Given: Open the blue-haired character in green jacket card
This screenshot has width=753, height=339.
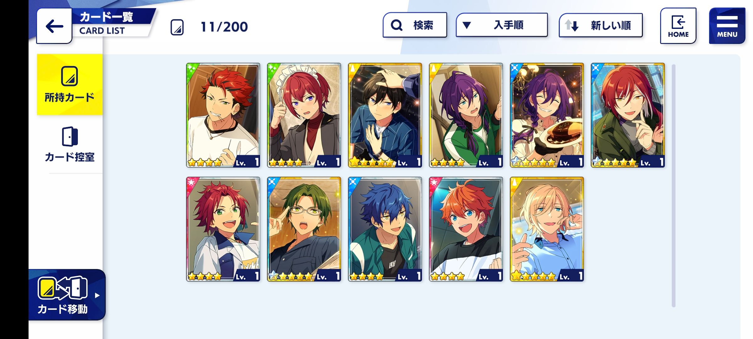Looking at the screenshot, I should point(385,229).
